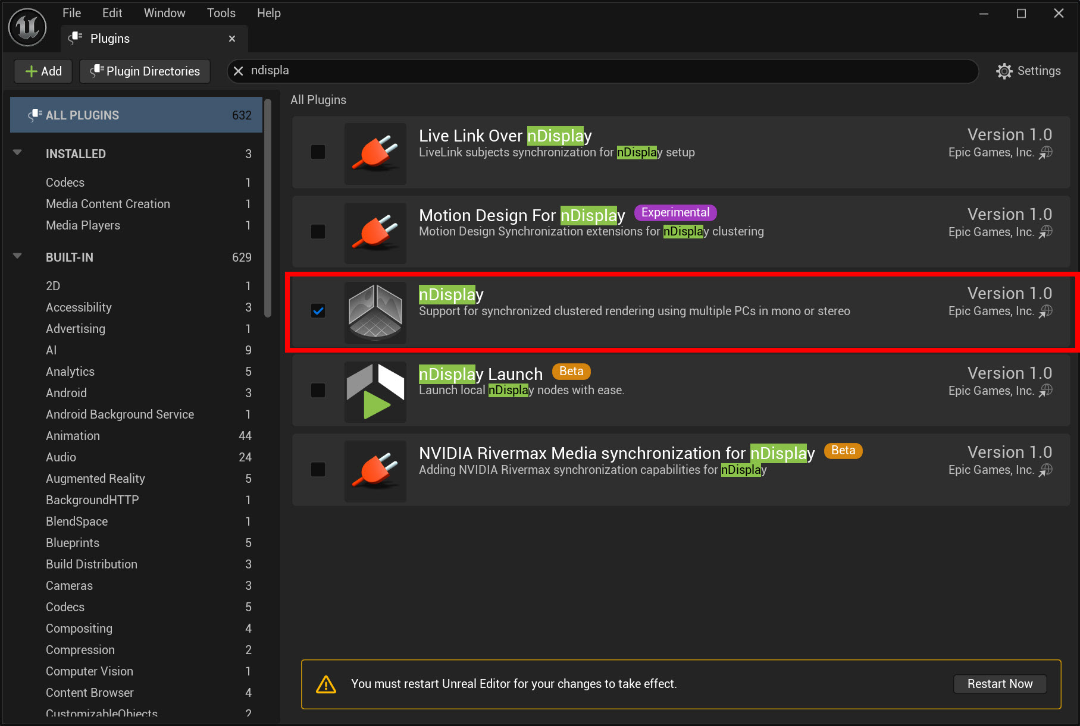
Task: Enable the Motion Design For nDisplay checkbox
Action: click(318, 231)
